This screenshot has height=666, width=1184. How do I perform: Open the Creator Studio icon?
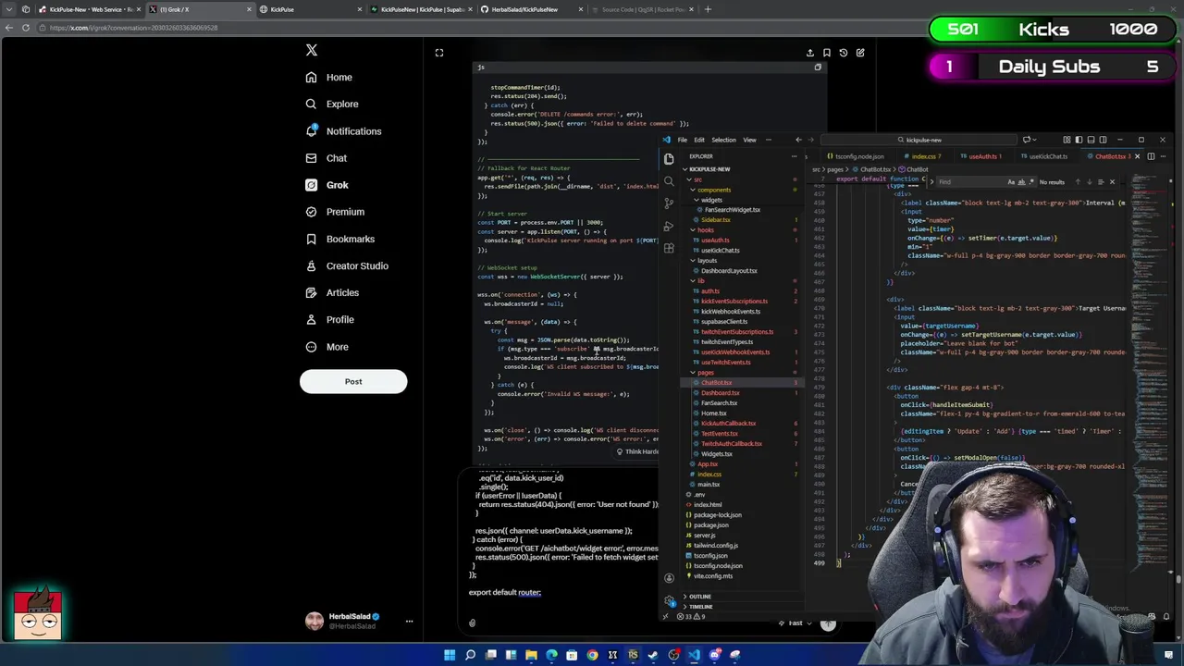[x=311, y=265]
